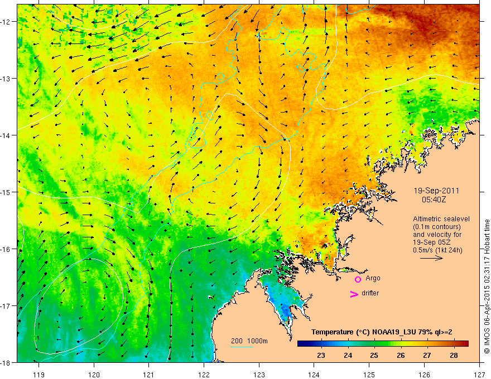The width and height of the screenshot is (491, 379).
Task: Click the IMOS copyright timestamp text
Action: (487, 286)
